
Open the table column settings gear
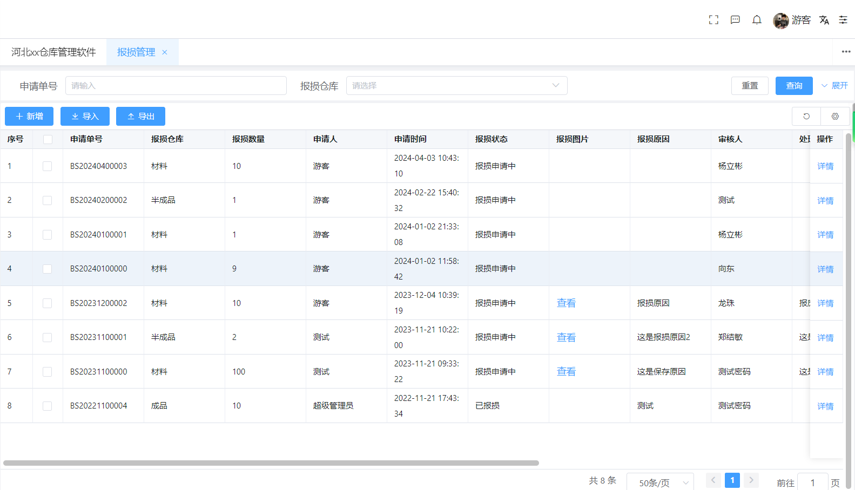835,117
